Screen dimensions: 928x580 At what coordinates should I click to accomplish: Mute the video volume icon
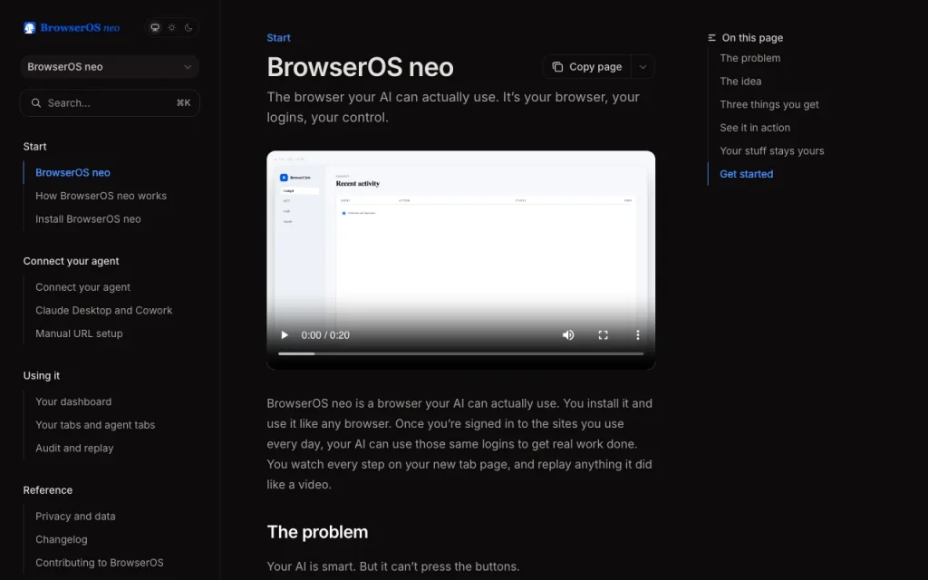[568, 335]
